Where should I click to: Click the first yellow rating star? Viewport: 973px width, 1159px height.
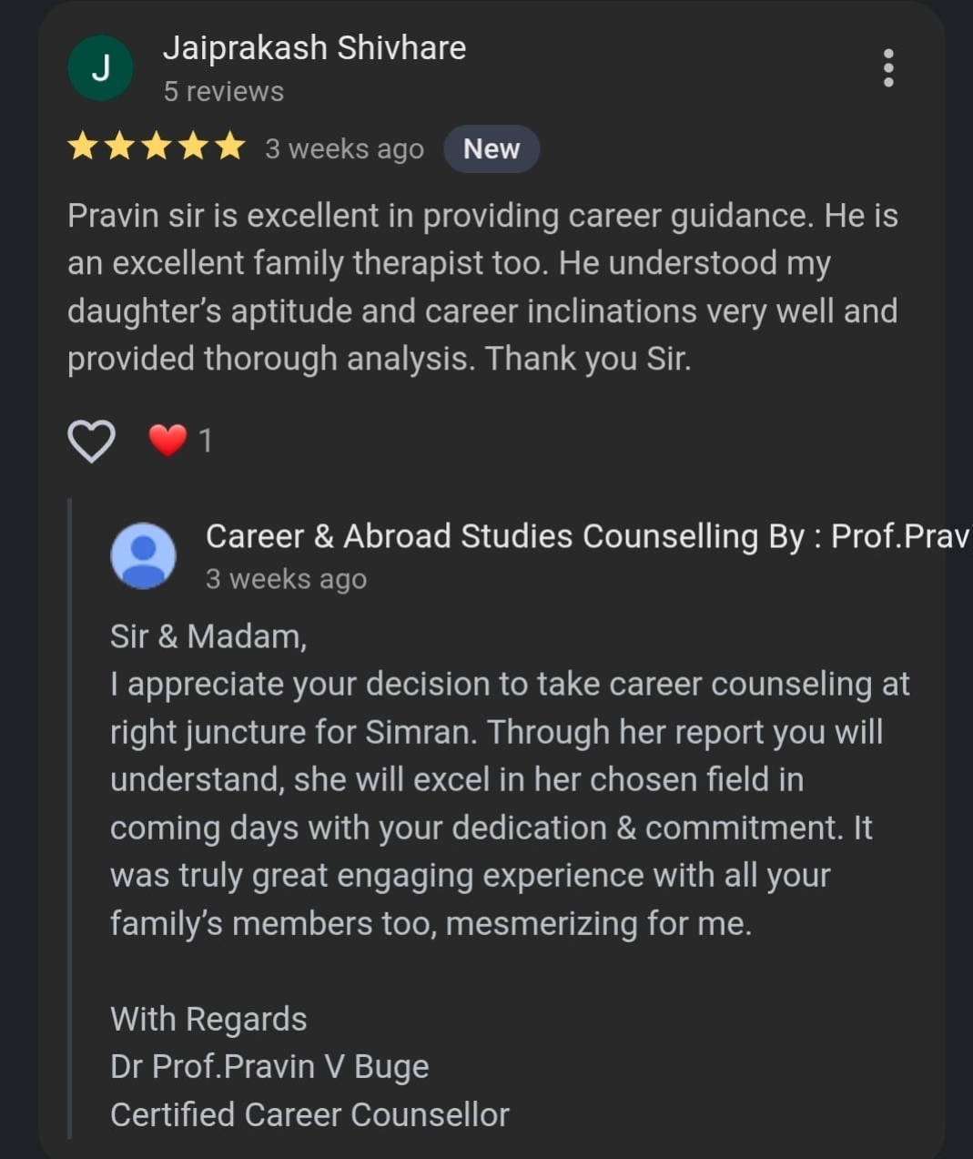tap(83, 147)
